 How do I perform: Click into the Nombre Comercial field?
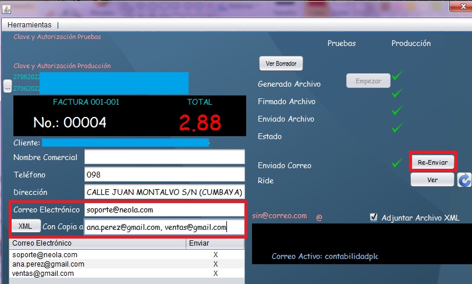tap(164, 157)
